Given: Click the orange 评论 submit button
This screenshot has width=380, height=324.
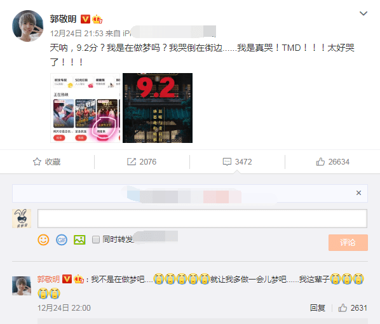Looking at the screenshot, I should tap(348, 243).
